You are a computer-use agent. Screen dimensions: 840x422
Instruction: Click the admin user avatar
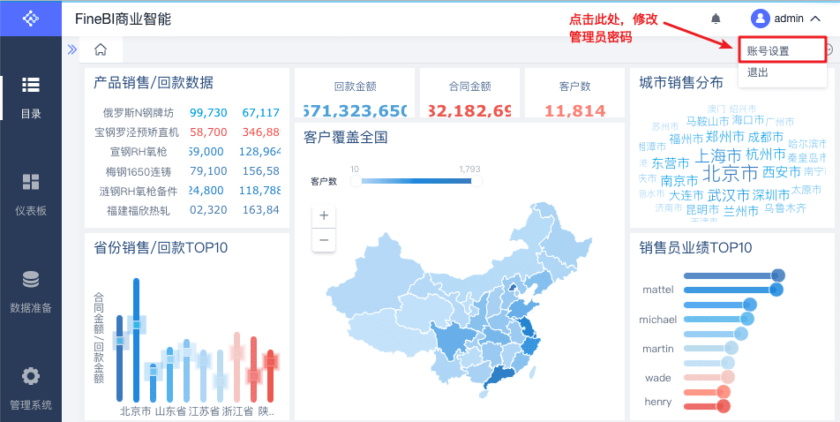761,19
